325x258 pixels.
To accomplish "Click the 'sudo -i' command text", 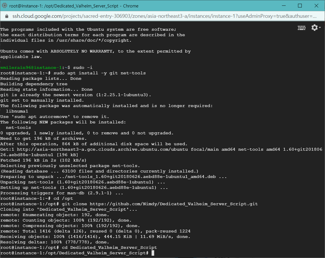I will pyautogui.click(x=83, y=67).
